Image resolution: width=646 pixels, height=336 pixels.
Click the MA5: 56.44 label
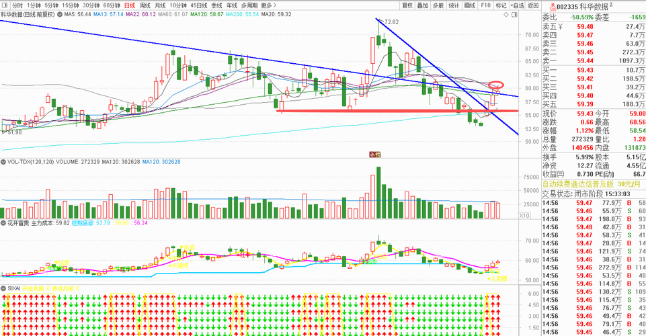77,14
